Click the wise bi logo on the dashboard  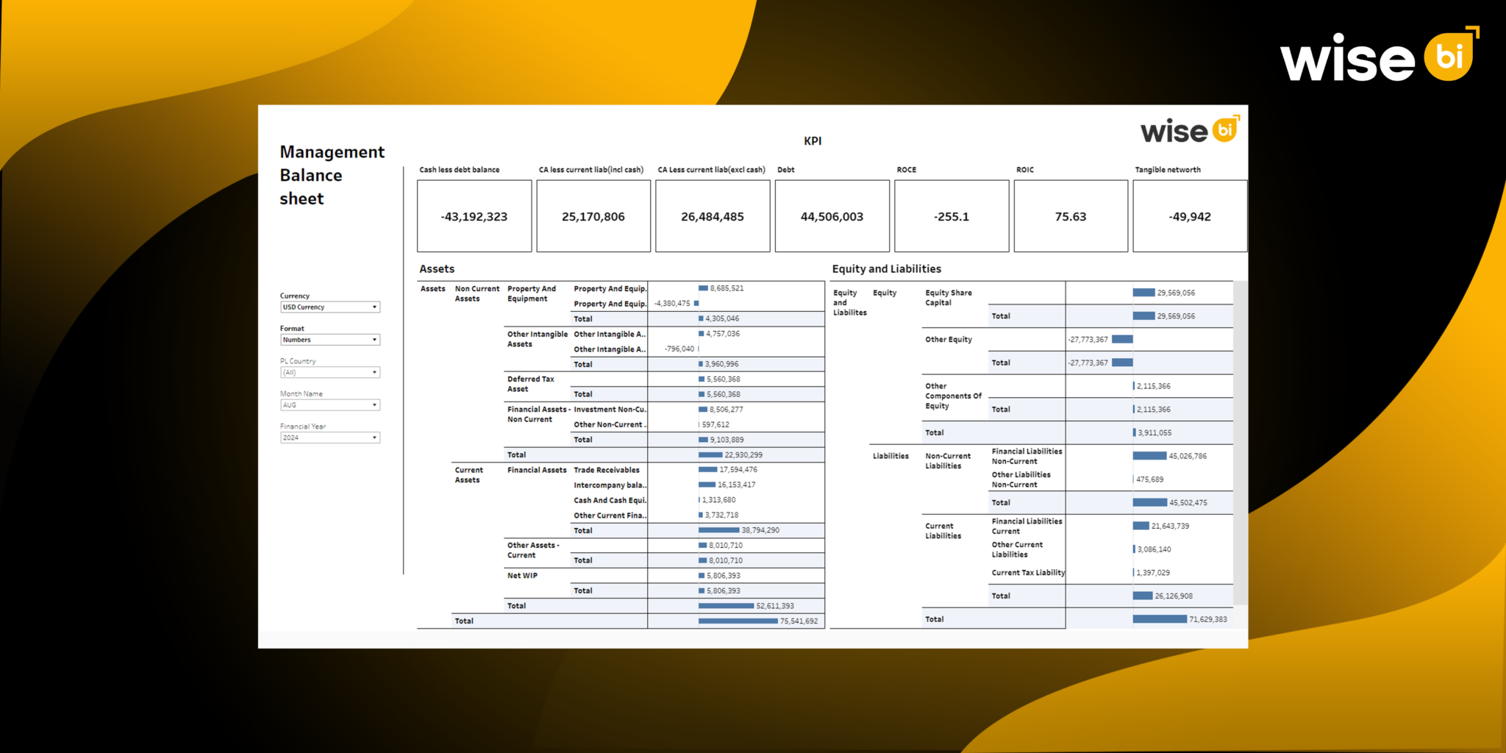click(x=1188, y=131)
